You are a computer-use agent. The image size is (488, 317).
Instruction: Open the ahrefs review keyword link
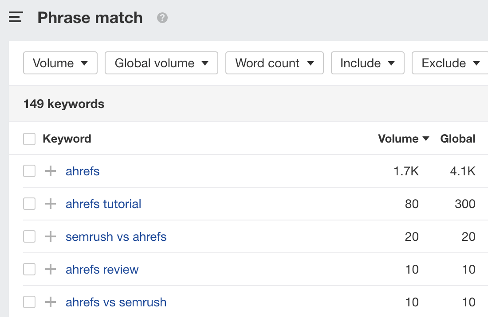click(x=102, y=269)
